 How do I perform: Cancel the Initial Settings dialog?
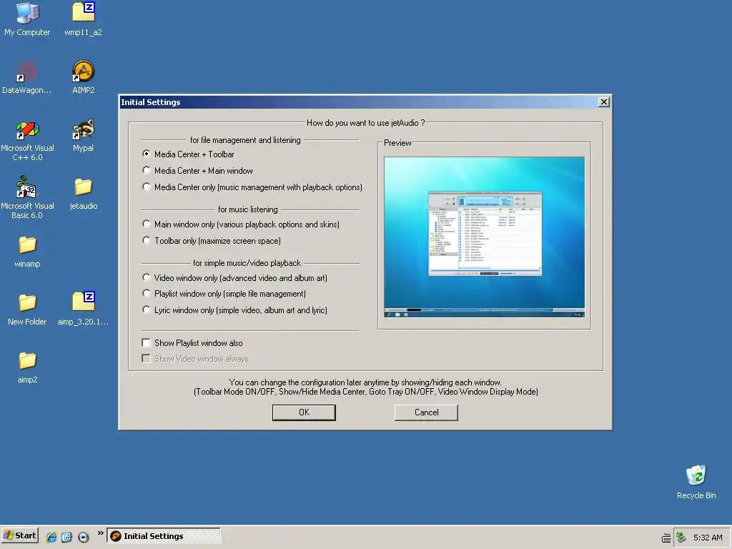point(426,412)
